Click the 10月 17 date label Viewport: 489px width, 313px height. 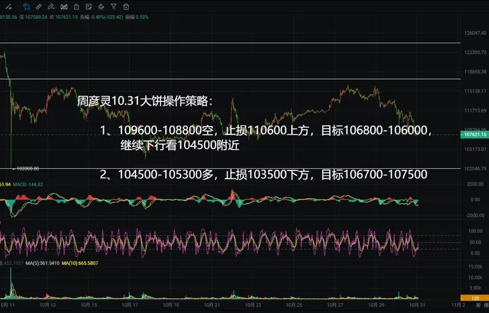(x=130, y=305)
